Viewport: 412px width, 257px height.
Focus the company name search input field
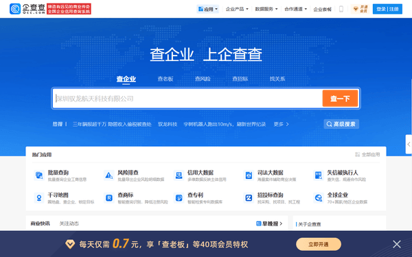187,98
